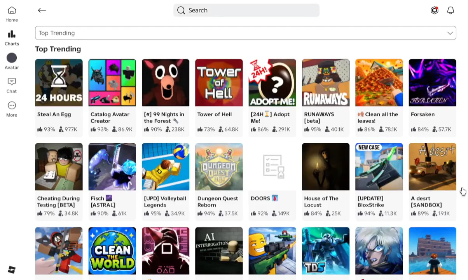
Task: Open the notifications bell
Action: [x=451, y=10]
